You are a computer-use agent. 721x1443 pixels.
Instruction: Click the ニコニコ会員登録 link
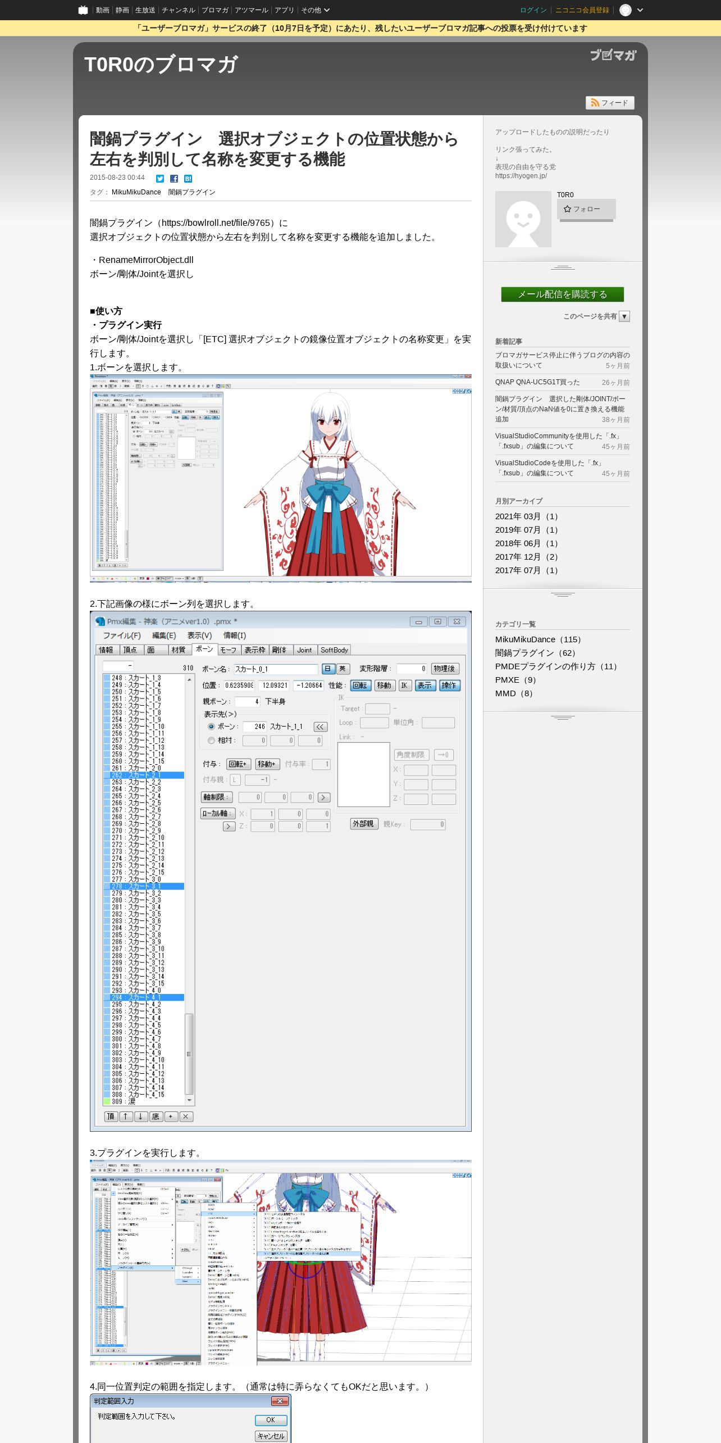[582, 10]
